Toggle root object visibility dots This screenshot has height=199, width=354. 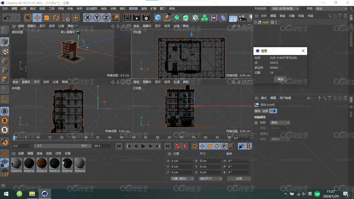tap(276, 22)
